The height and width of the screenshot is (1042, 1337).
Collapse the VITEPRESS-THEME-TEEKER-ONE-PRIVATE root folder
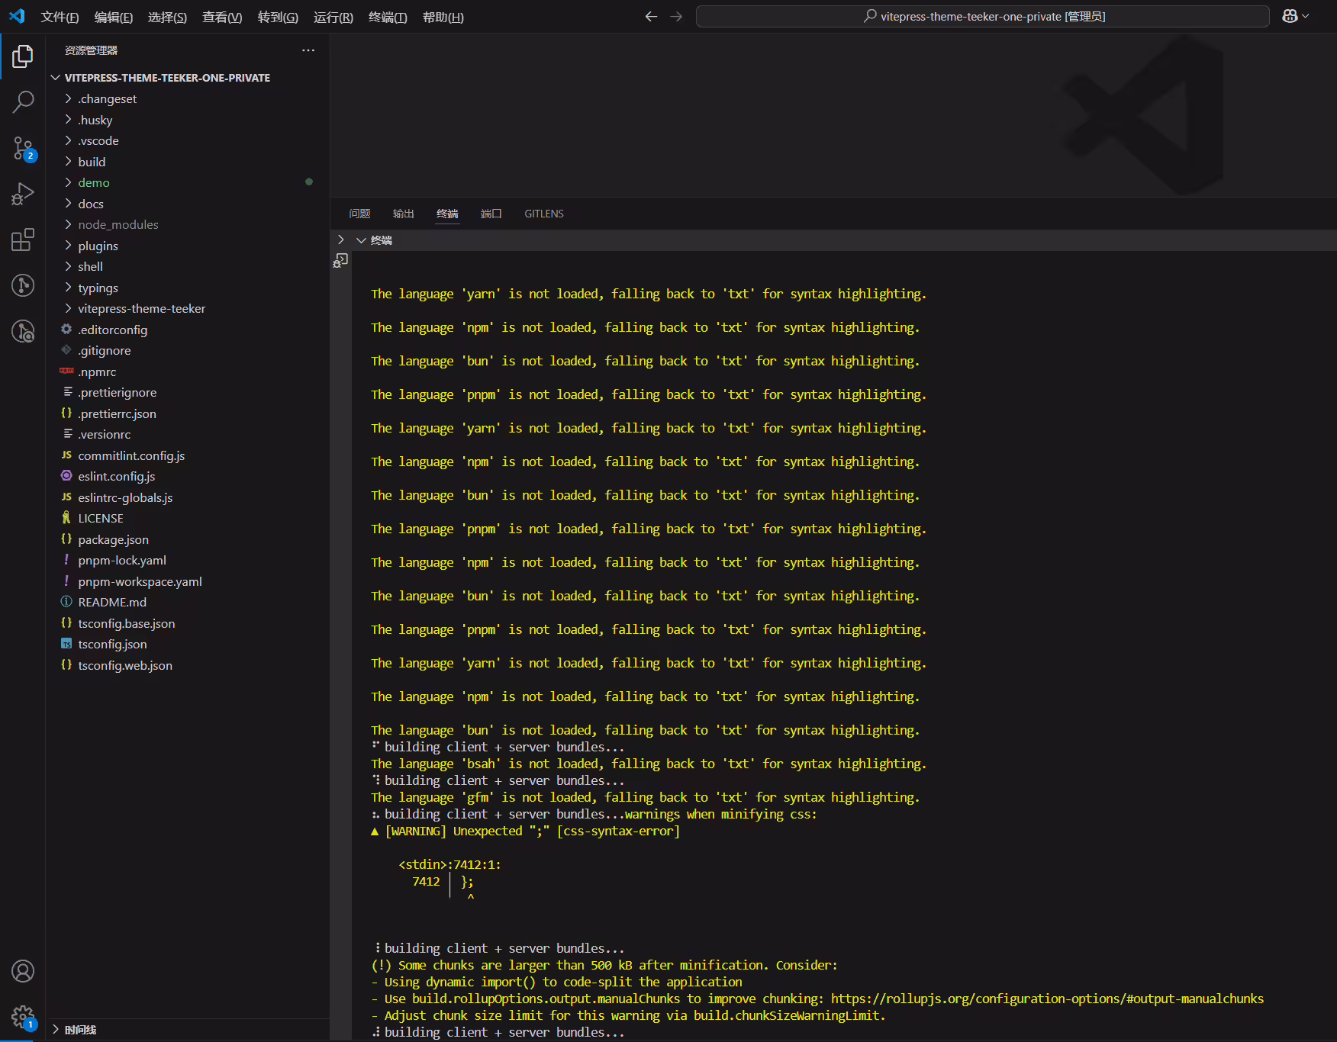[56, 78]
